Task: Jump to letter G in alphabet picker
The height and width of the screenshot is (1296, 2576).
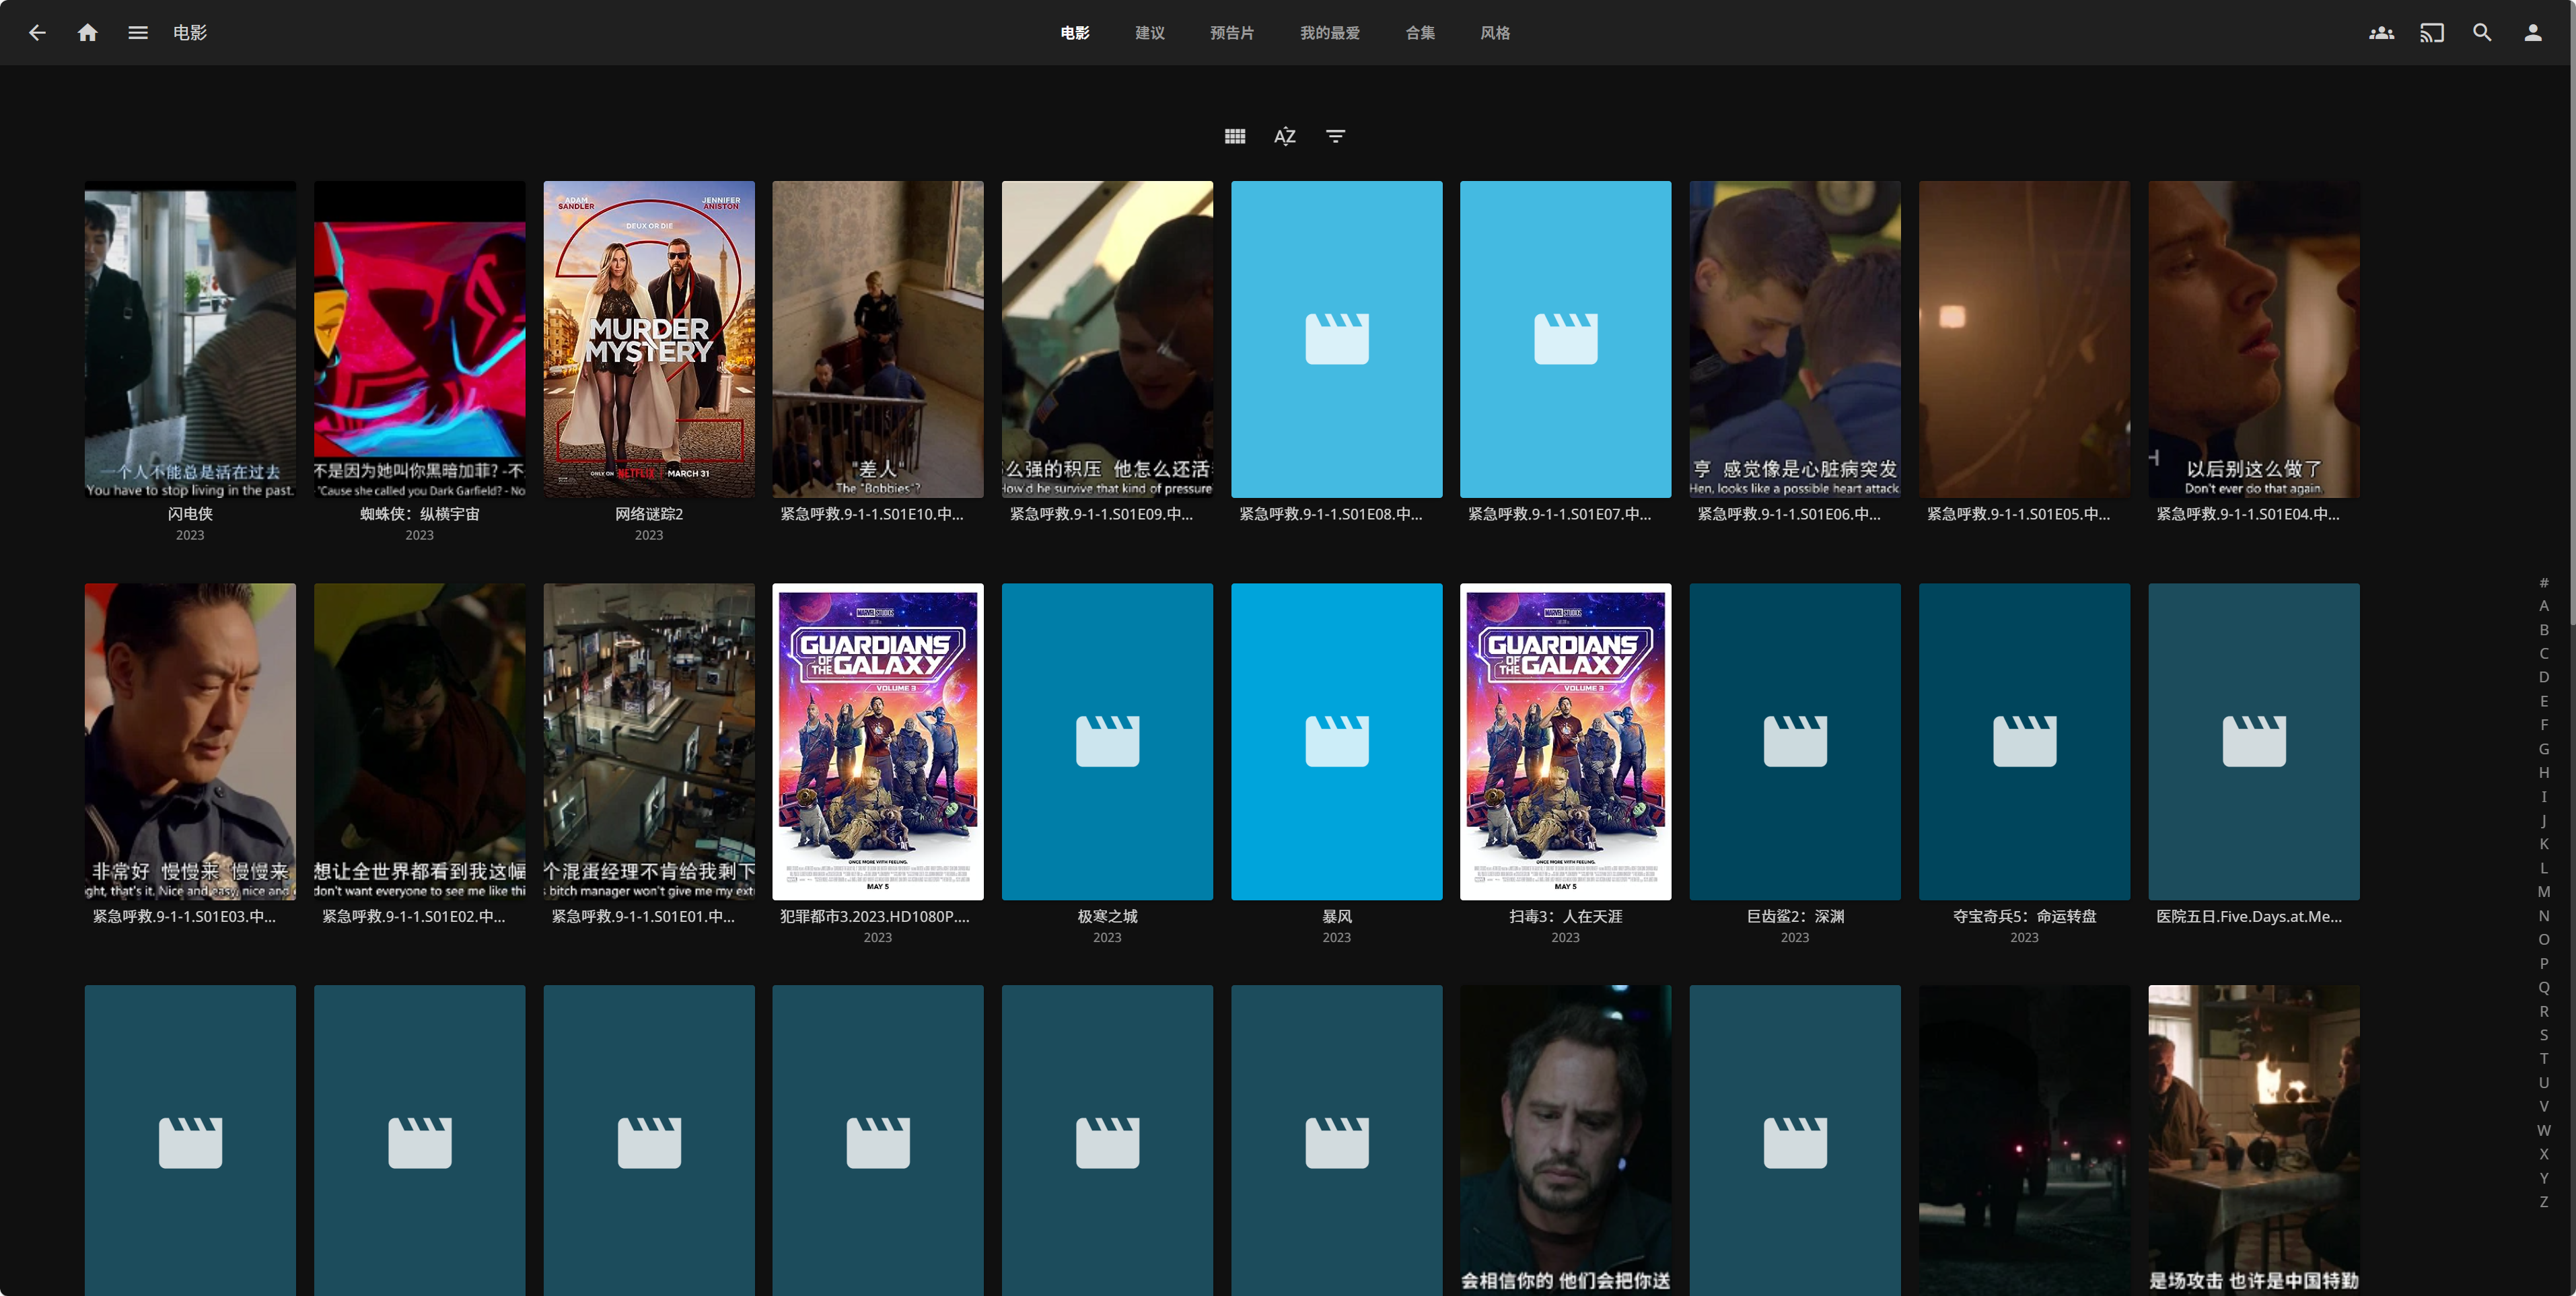Action: [x=2544, y=749]
